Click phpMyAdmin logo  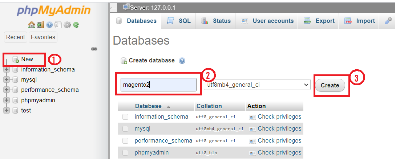pos(53,11)
